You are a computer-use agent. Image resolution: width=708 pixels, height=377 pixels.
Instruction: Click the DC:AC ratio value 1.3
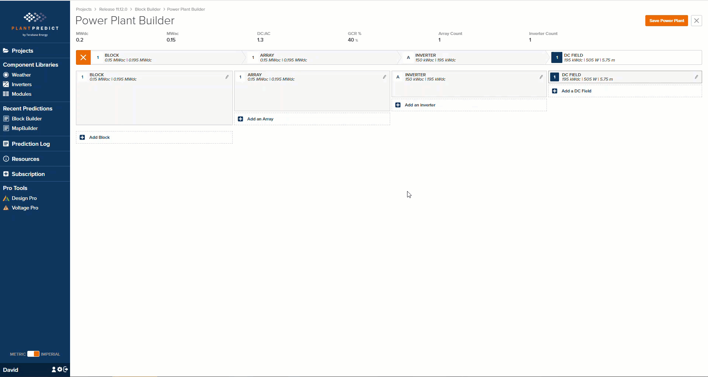coord(260,40)
